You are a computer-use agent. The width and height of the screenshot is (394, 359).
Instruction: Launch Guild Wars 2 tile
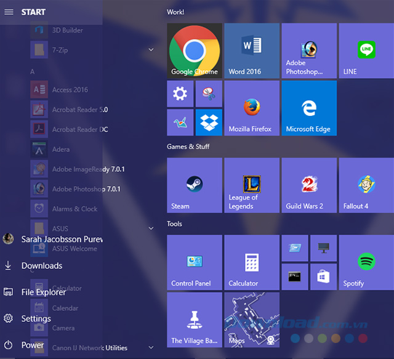309,185
